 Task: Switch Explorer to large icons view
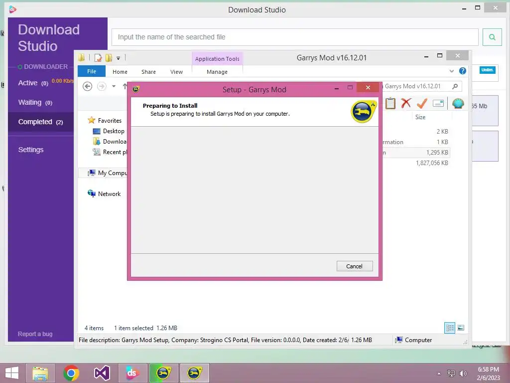click(461, 328)
